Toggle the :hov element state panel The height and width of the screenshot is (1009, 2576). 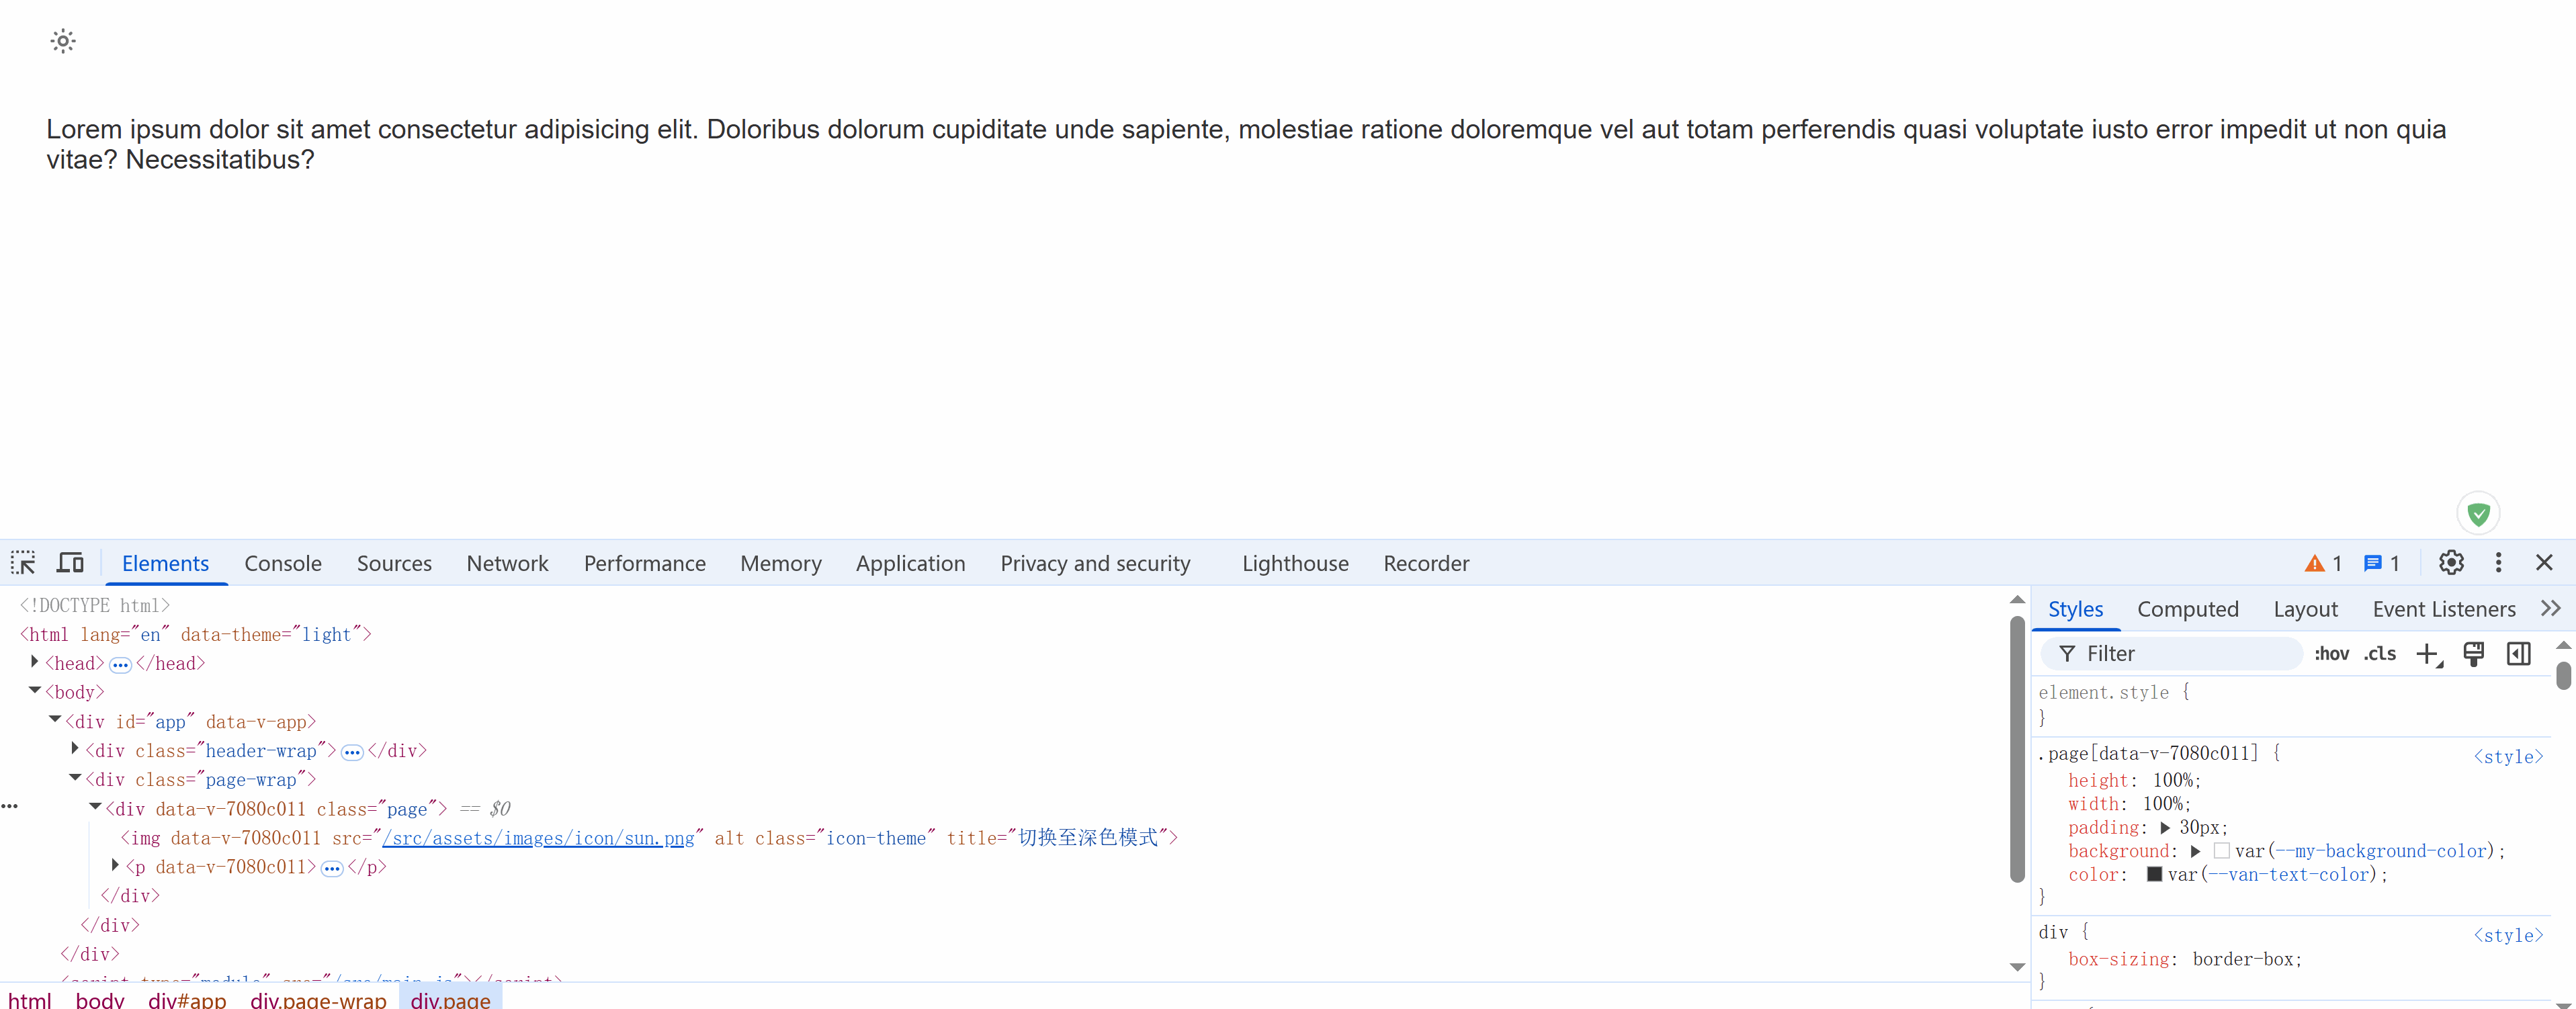click(2331, 654)
